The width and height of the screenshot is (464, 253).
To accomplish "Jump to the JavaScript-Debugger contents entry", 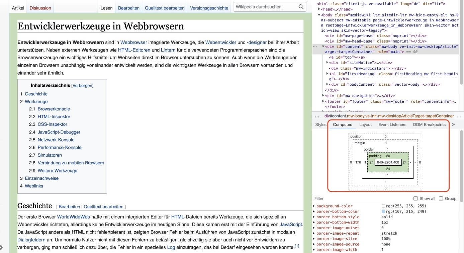I will 59,132.
